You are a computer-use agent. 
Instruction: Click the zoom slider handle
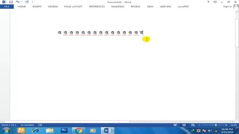[x=216, y=125]
